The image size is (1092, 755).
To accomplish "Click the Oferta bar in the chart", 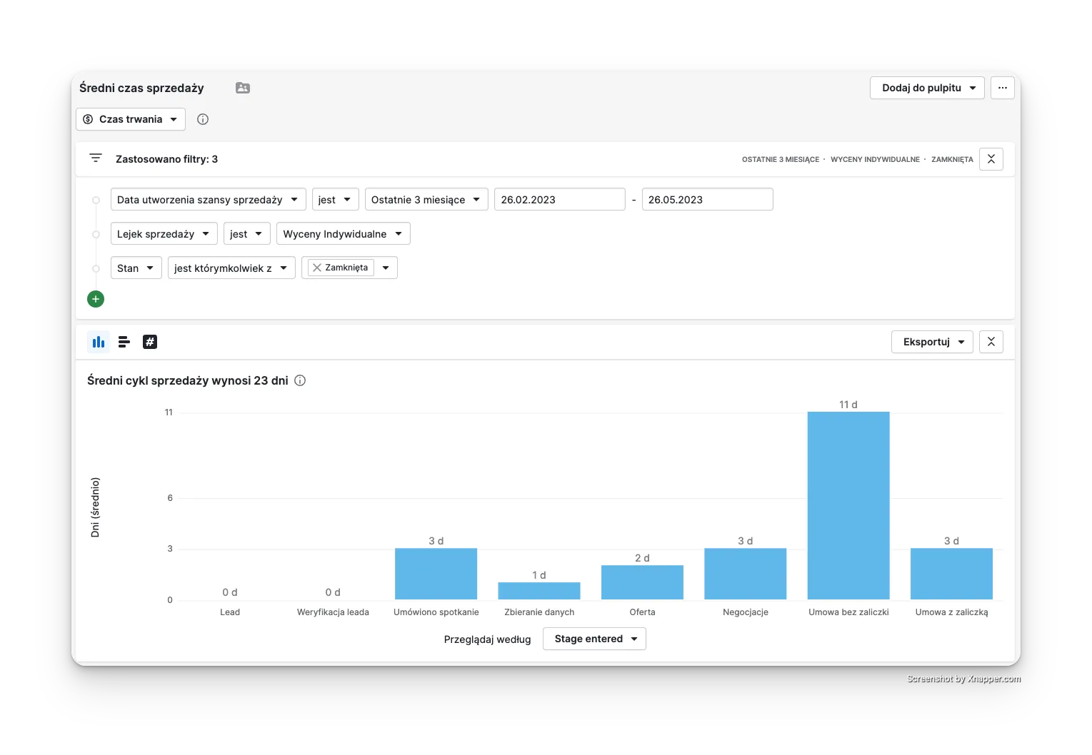I will [x=642, y=582].
